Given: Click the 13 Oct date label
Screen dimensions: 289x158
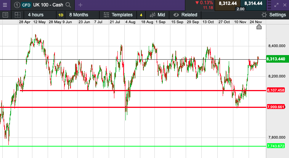Looking at the screenshot, I should coord(208,22).
